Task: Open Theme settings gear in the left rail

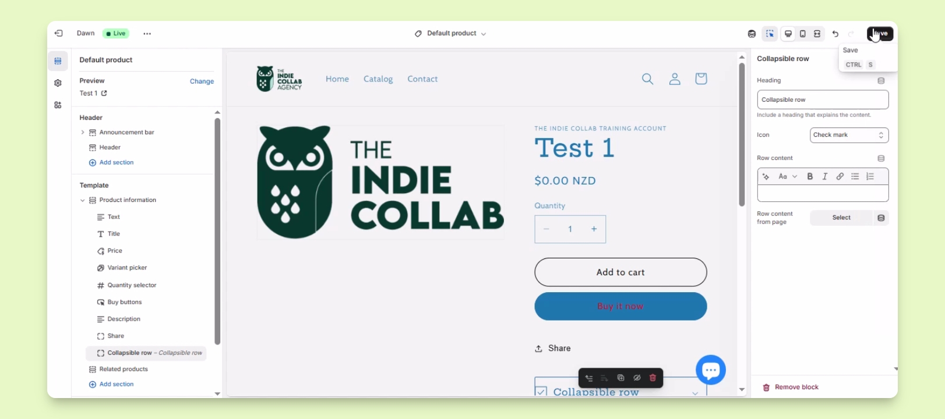Action: coord(58,83)
